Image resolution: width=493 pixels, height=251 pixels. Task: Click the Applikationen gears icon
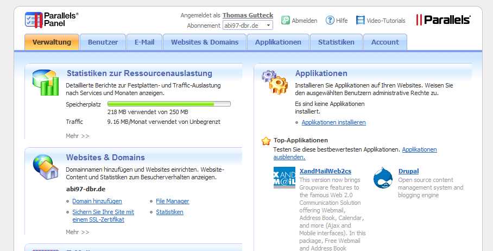(275, 82)
